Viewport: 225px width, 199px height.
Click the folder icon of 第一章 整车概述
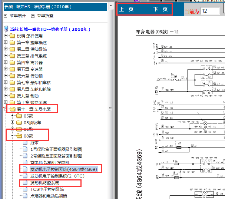12,43
